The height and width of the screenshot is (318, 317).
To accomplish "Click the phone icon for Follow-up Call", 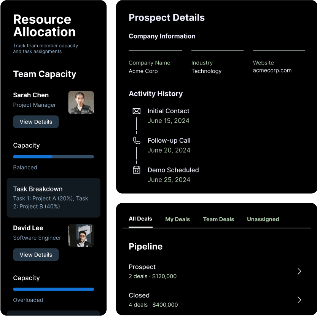I will pos(136,141).
